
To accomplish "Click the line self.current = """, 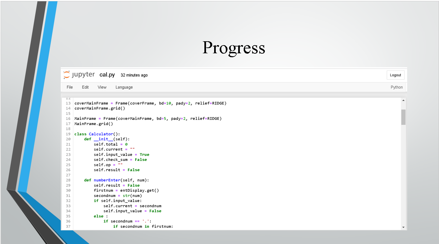I will coord(114,149).
